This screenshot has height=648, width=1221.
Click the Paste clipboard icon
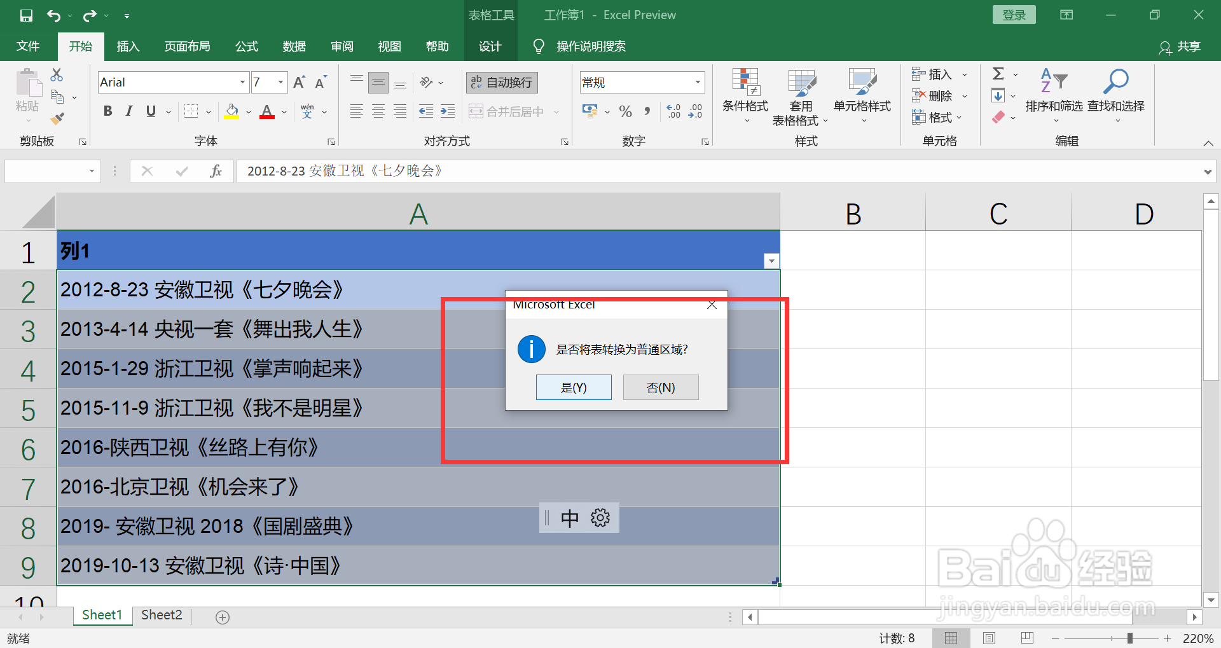28,83
